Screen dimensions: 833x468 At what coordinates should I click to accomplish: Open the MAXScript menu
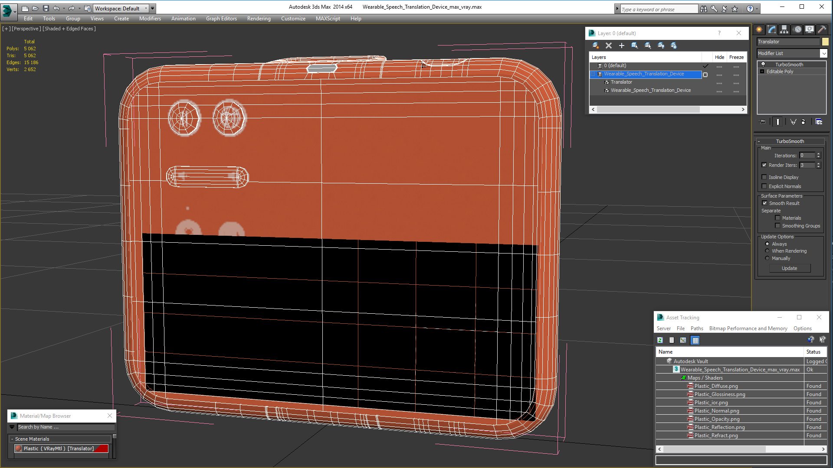328,19
